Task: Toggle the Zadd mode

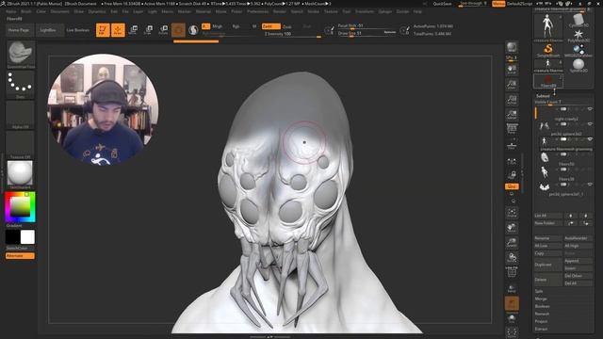Action: click(x=270, y=26)
